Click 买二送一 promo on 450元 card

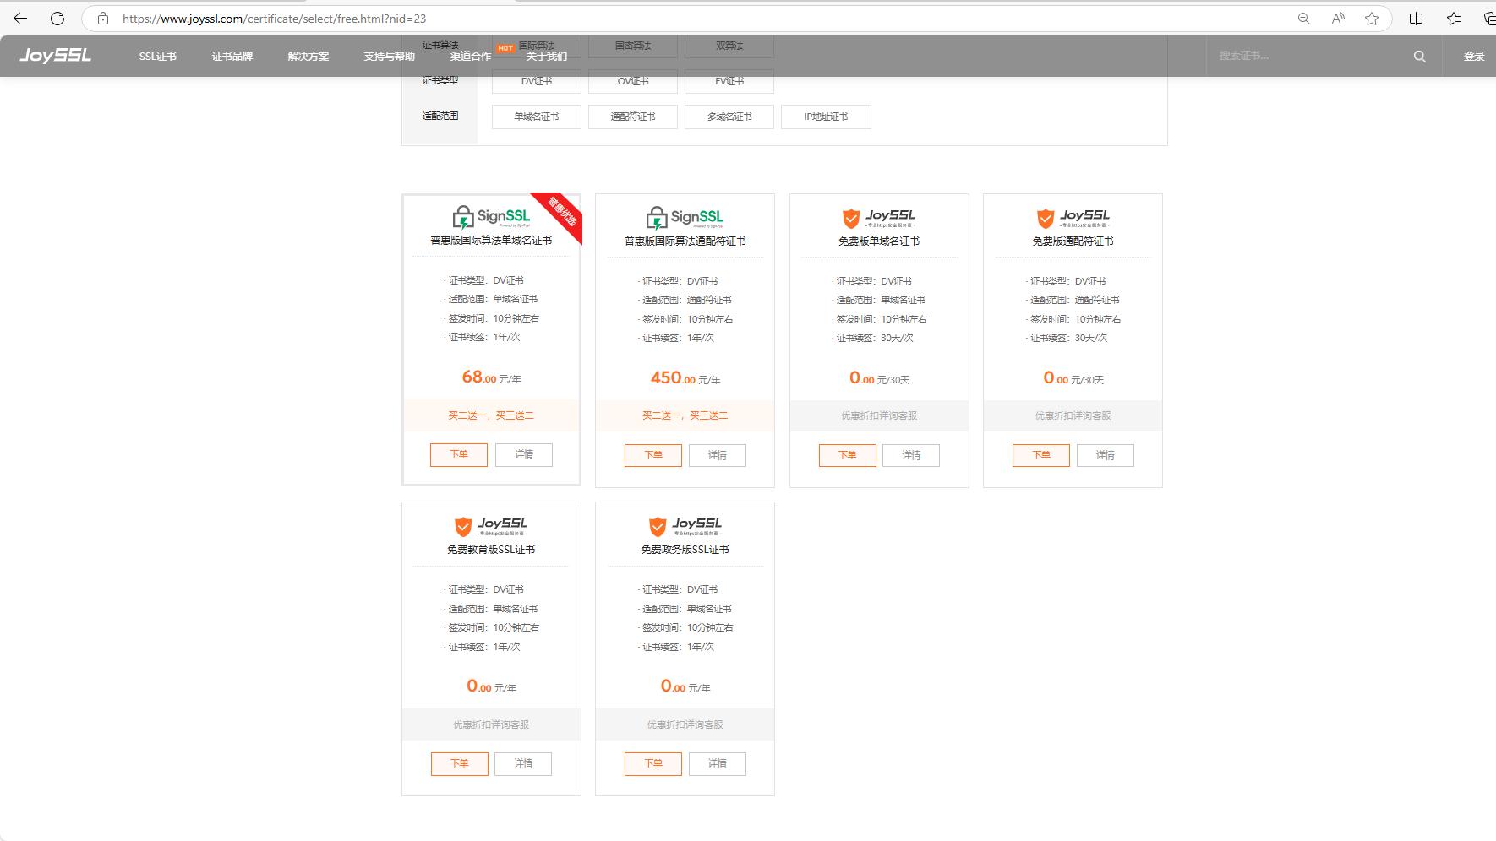tap(685, 415)
